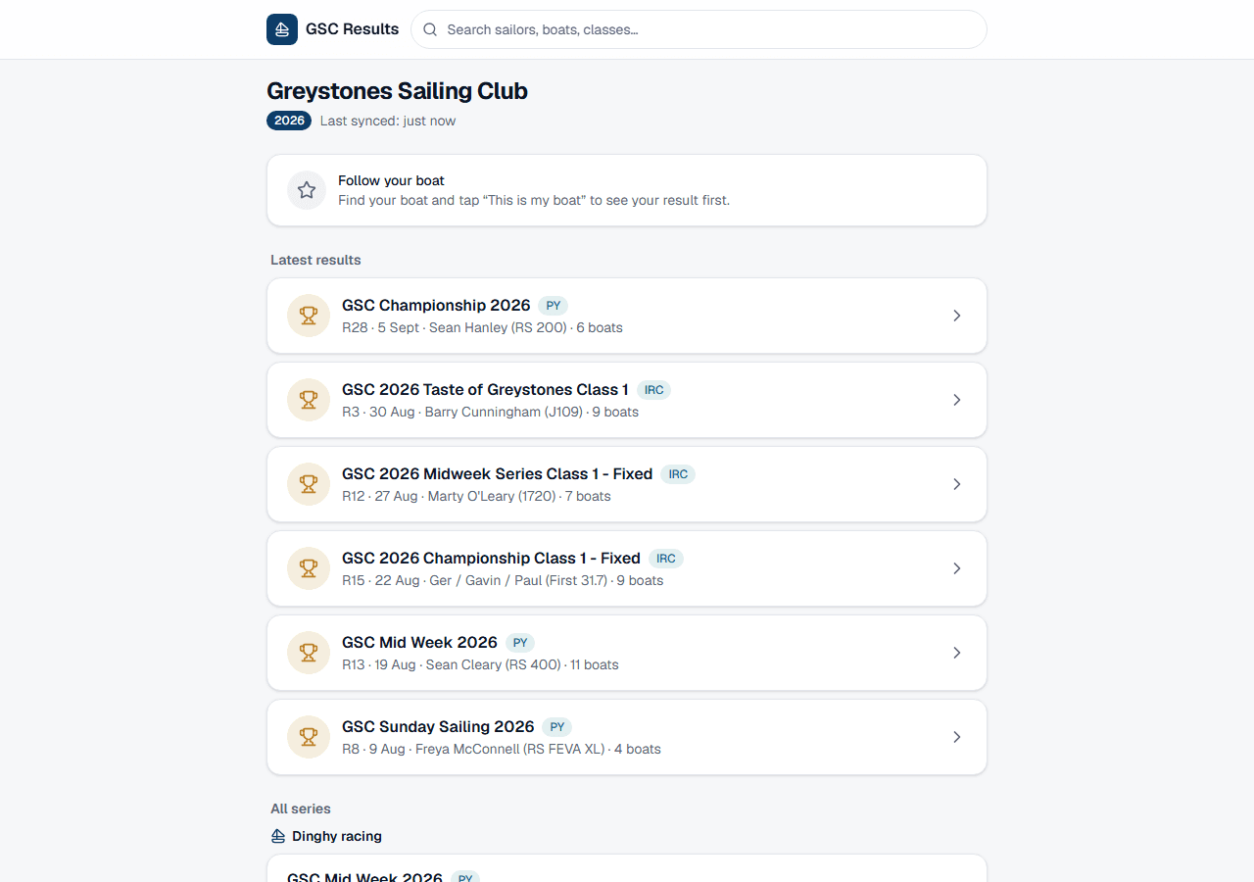Click the sailboat icon next to Dinghy racing
The height and width of the screenshot is (882, 1254).
[278, 836]
